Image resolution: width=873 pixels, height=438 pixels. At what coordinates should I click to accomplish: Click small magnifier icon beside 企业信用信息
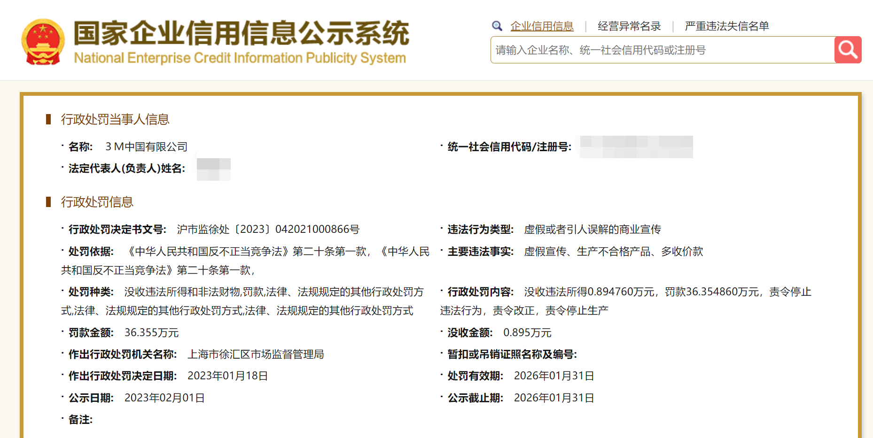point(497,26)
